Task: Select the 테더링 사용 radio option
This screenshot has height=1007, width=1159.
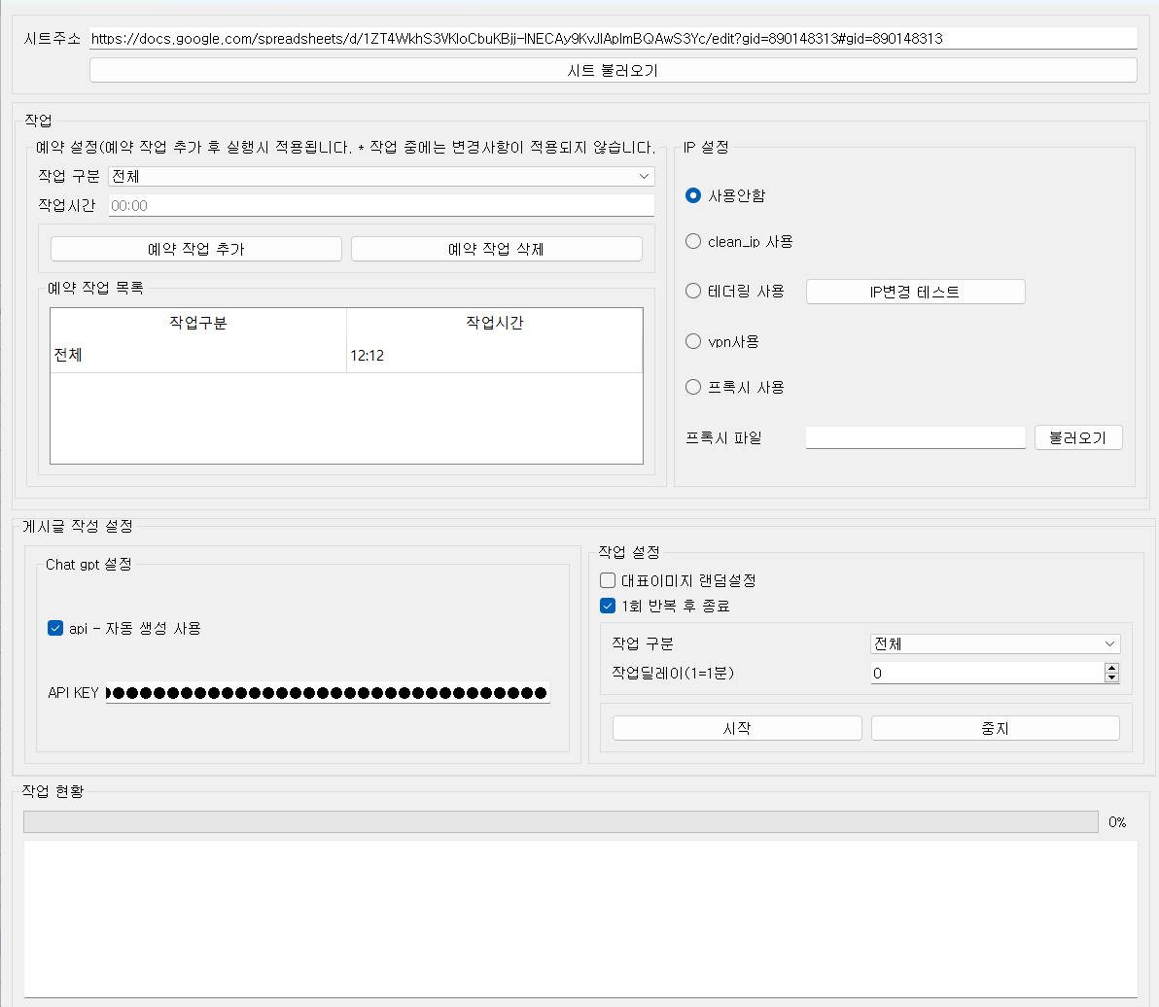Action: pos(693,291)
